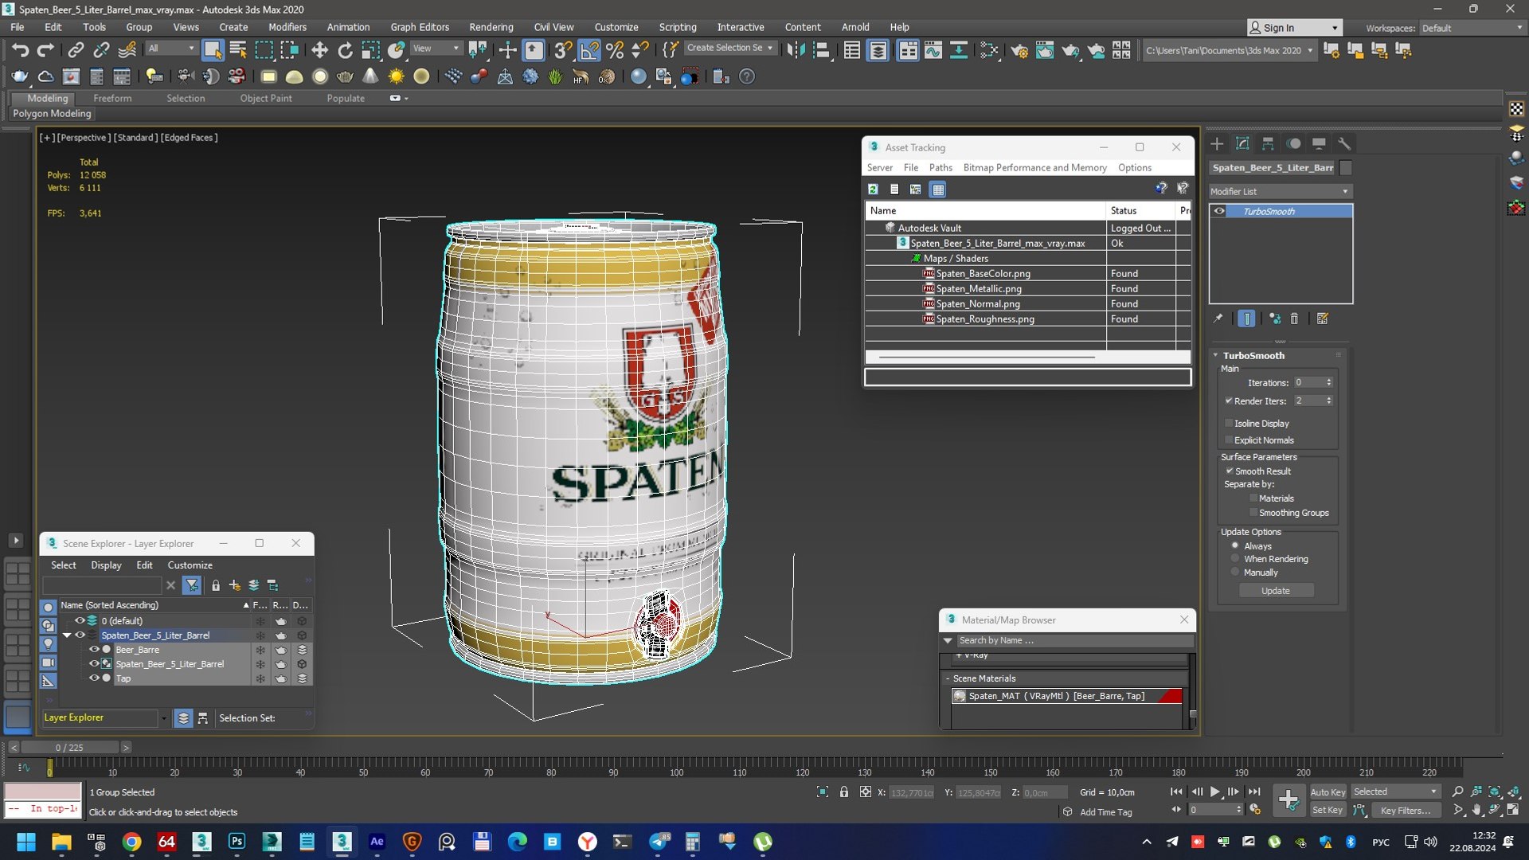Open the Utilities command panel tab
Screen dimensions: 1529x860
(x=1344, y=144)
